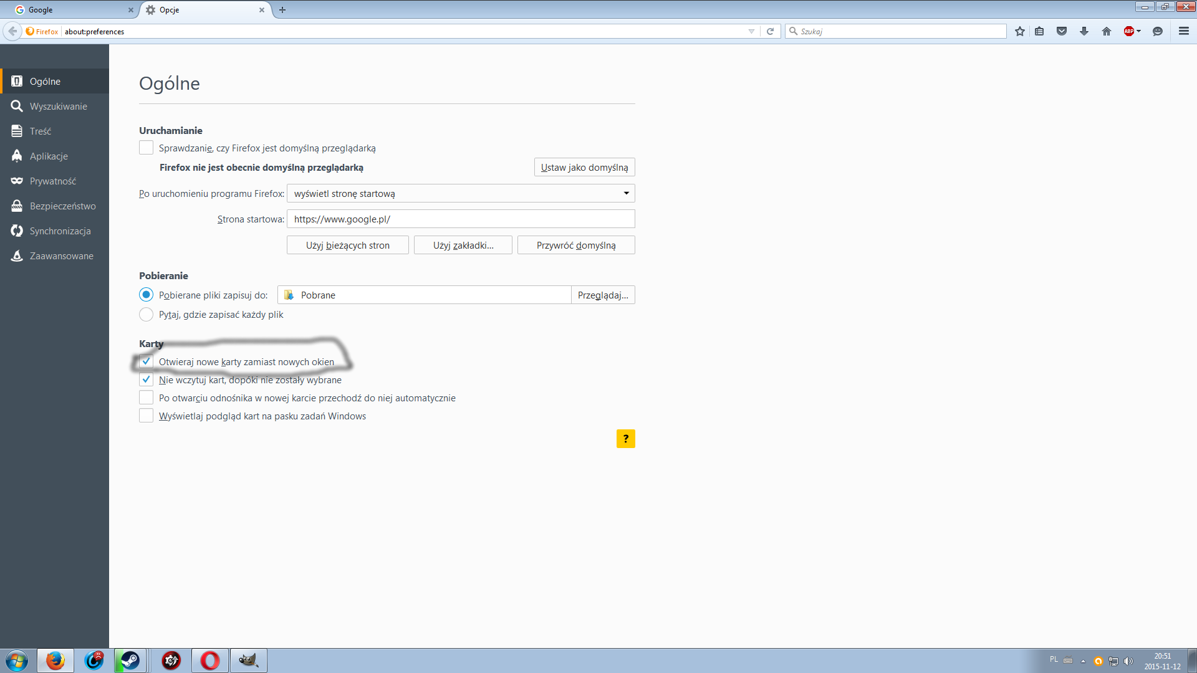Click the 'Strona startowa' homepage URL field

coord(461,219)
